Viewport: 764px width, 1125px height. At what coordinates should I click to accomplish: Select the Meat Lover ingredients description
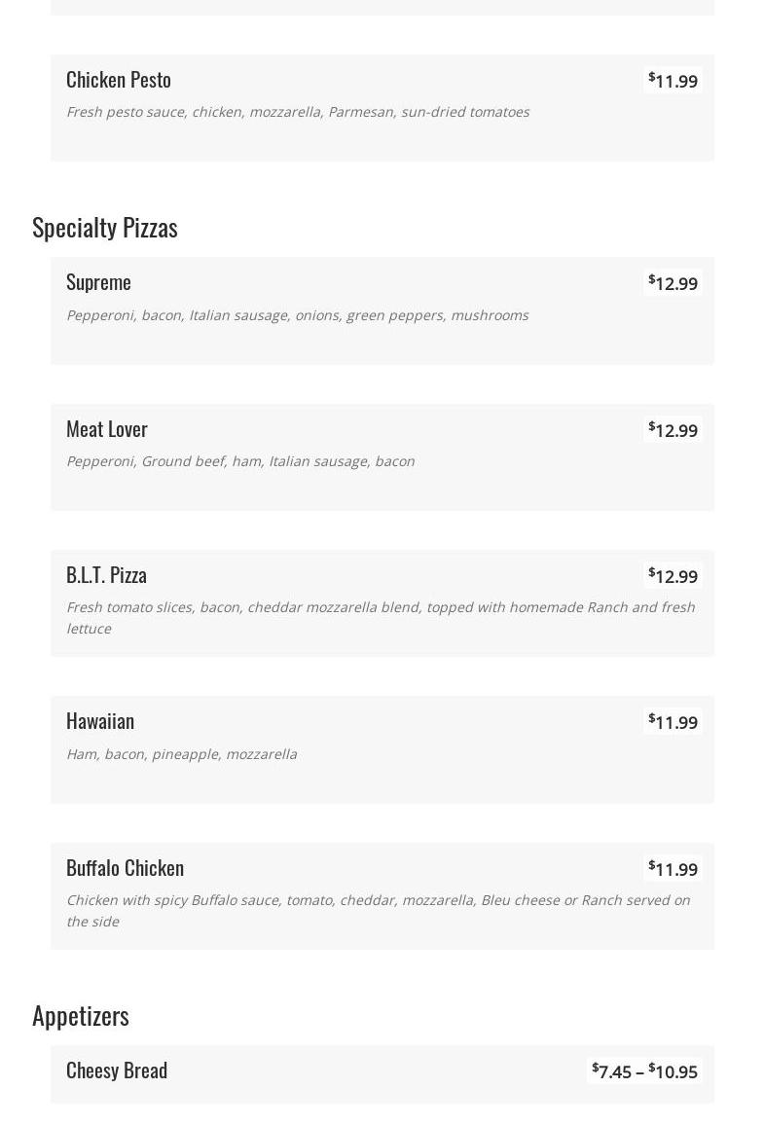click(240, 461)
